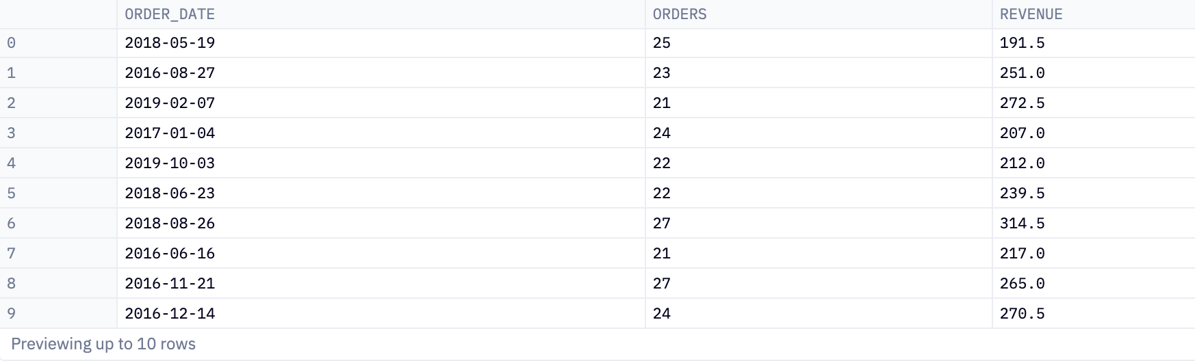Select the cell with date 2016-12-14

[x=381, y=314]
